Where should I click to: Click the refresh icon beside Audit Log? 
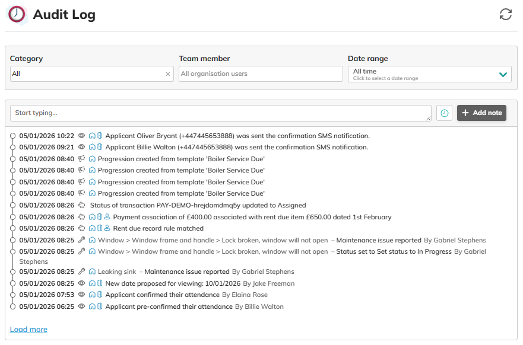pos(505,15)
